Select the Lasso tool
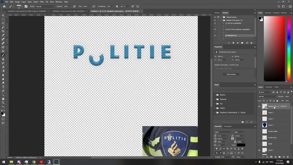Screen dimensions: 293x165 [3, 23]
